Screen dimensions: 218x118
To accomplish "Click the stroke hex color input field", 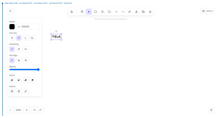I will 28,27.
